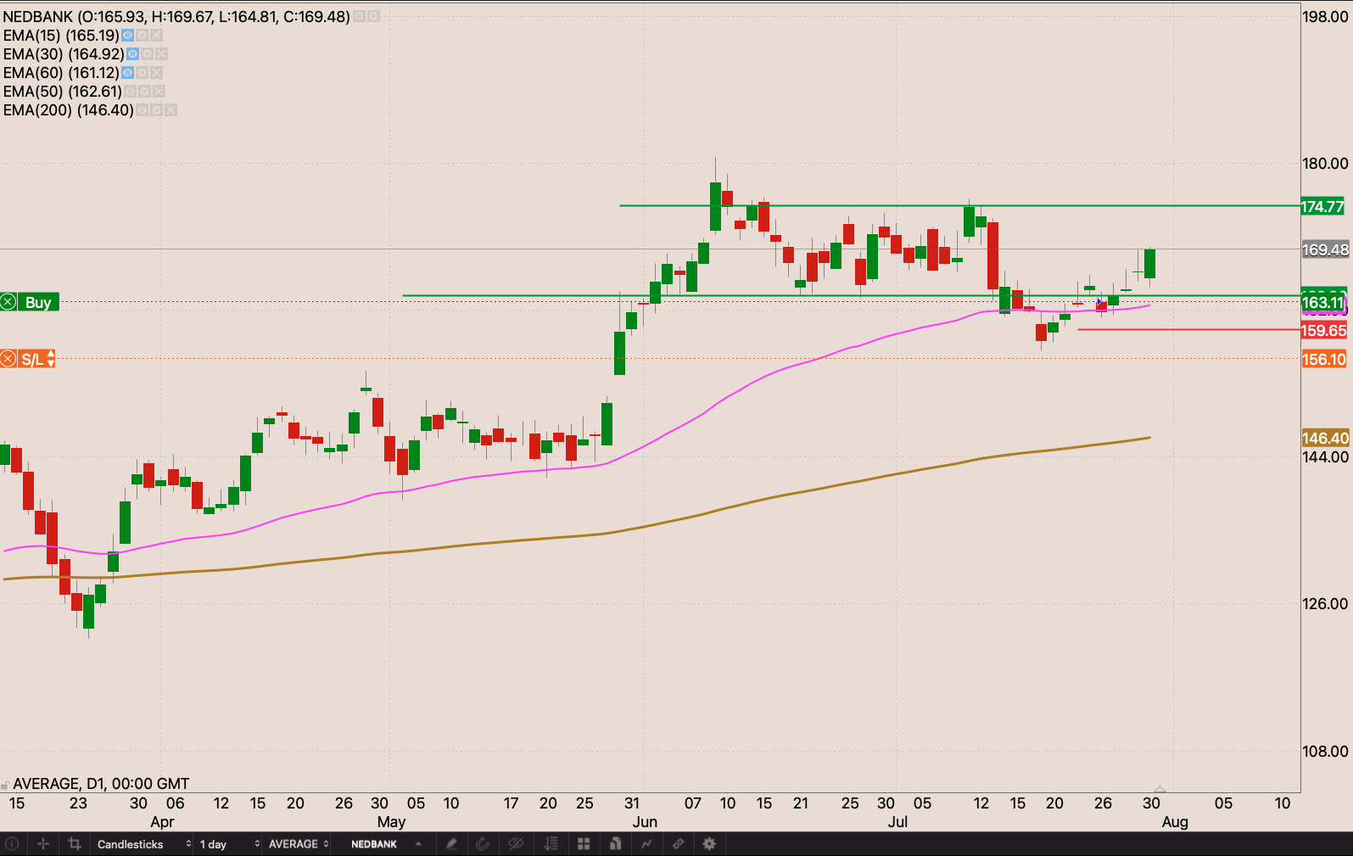The height and width of the screenshot is (856, 1353).
Task: Cancel the S/L order with X
Action: pyautogui.click(x=8, y=360)
